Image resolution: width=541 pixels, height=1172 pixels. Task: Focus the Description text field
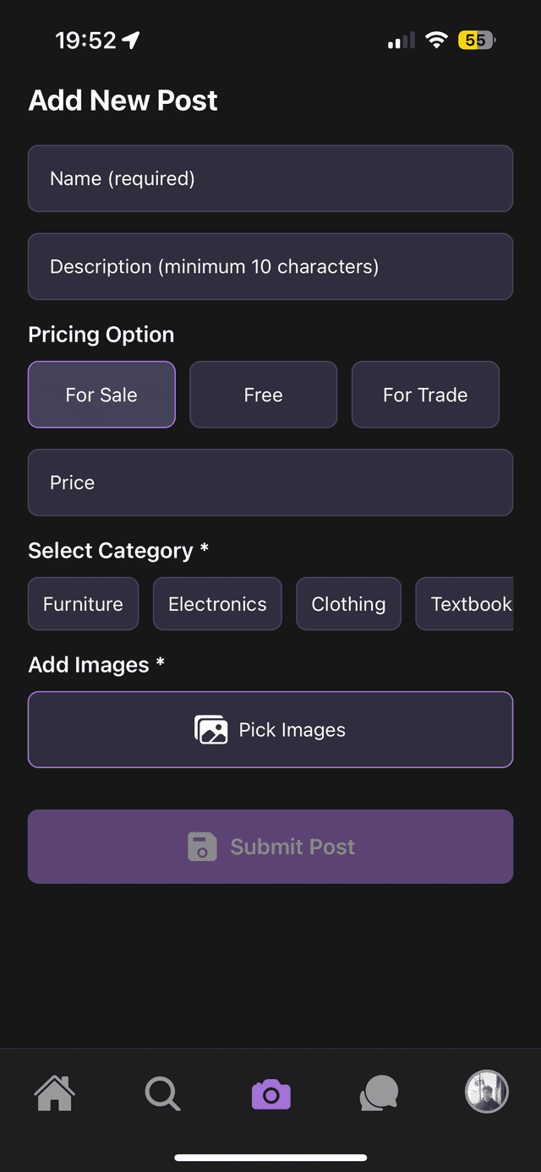tap(270, 266)
